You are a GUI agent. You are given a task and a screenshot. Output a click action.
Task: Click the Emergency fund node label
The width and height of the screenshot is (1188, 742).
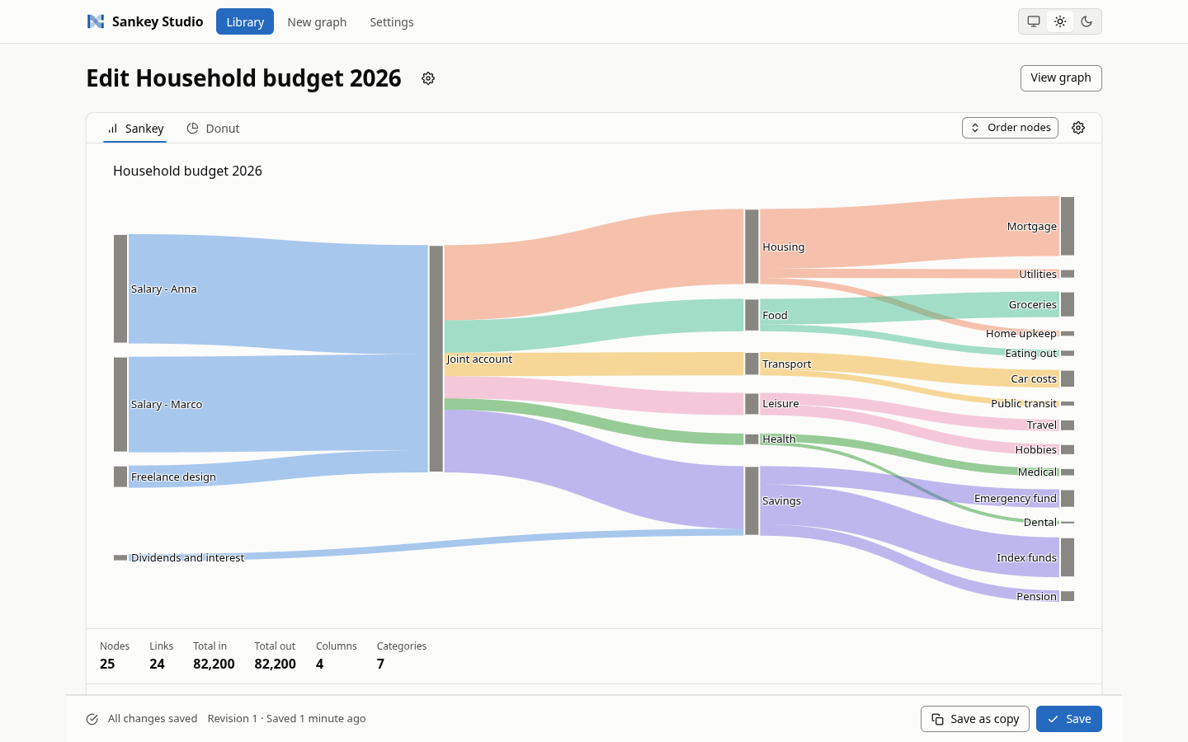(x=1015, y=499)
